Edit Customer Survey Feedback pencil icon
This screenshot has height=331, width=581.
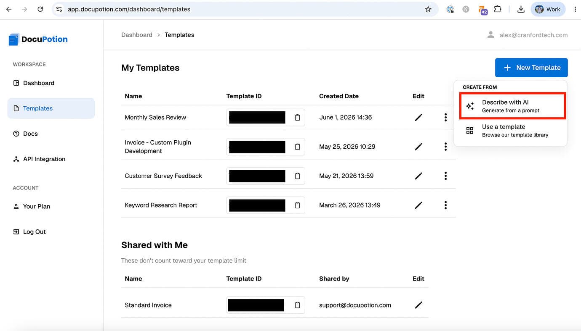(x=418, y=176)
